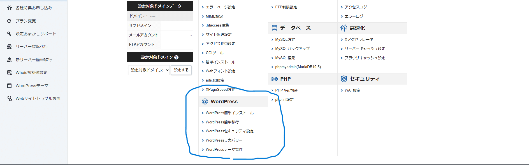Open MySQL設定 link
529x165 pixels.
tap(285, 39)
